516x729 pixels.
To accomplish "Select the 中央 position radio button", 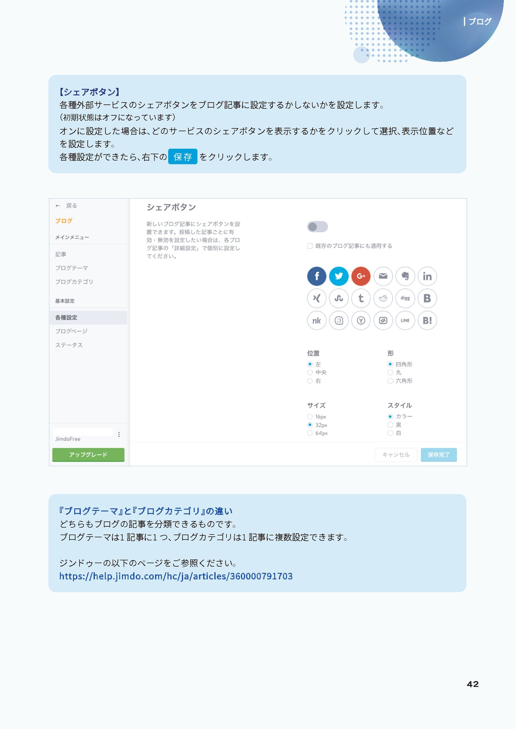I will tap(310, 372).
